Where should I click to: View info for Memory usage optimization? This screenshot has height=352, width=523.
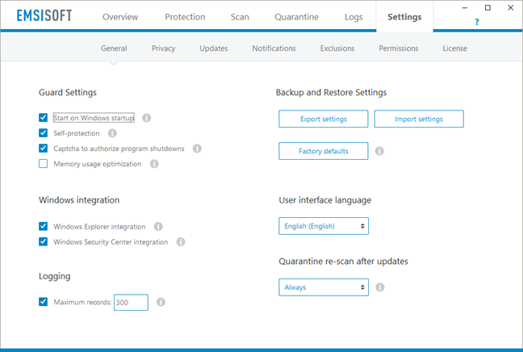(154, 164)
